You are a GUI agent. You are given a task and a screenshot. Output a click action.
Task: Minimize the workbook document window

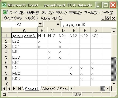(x=103, y=18)
